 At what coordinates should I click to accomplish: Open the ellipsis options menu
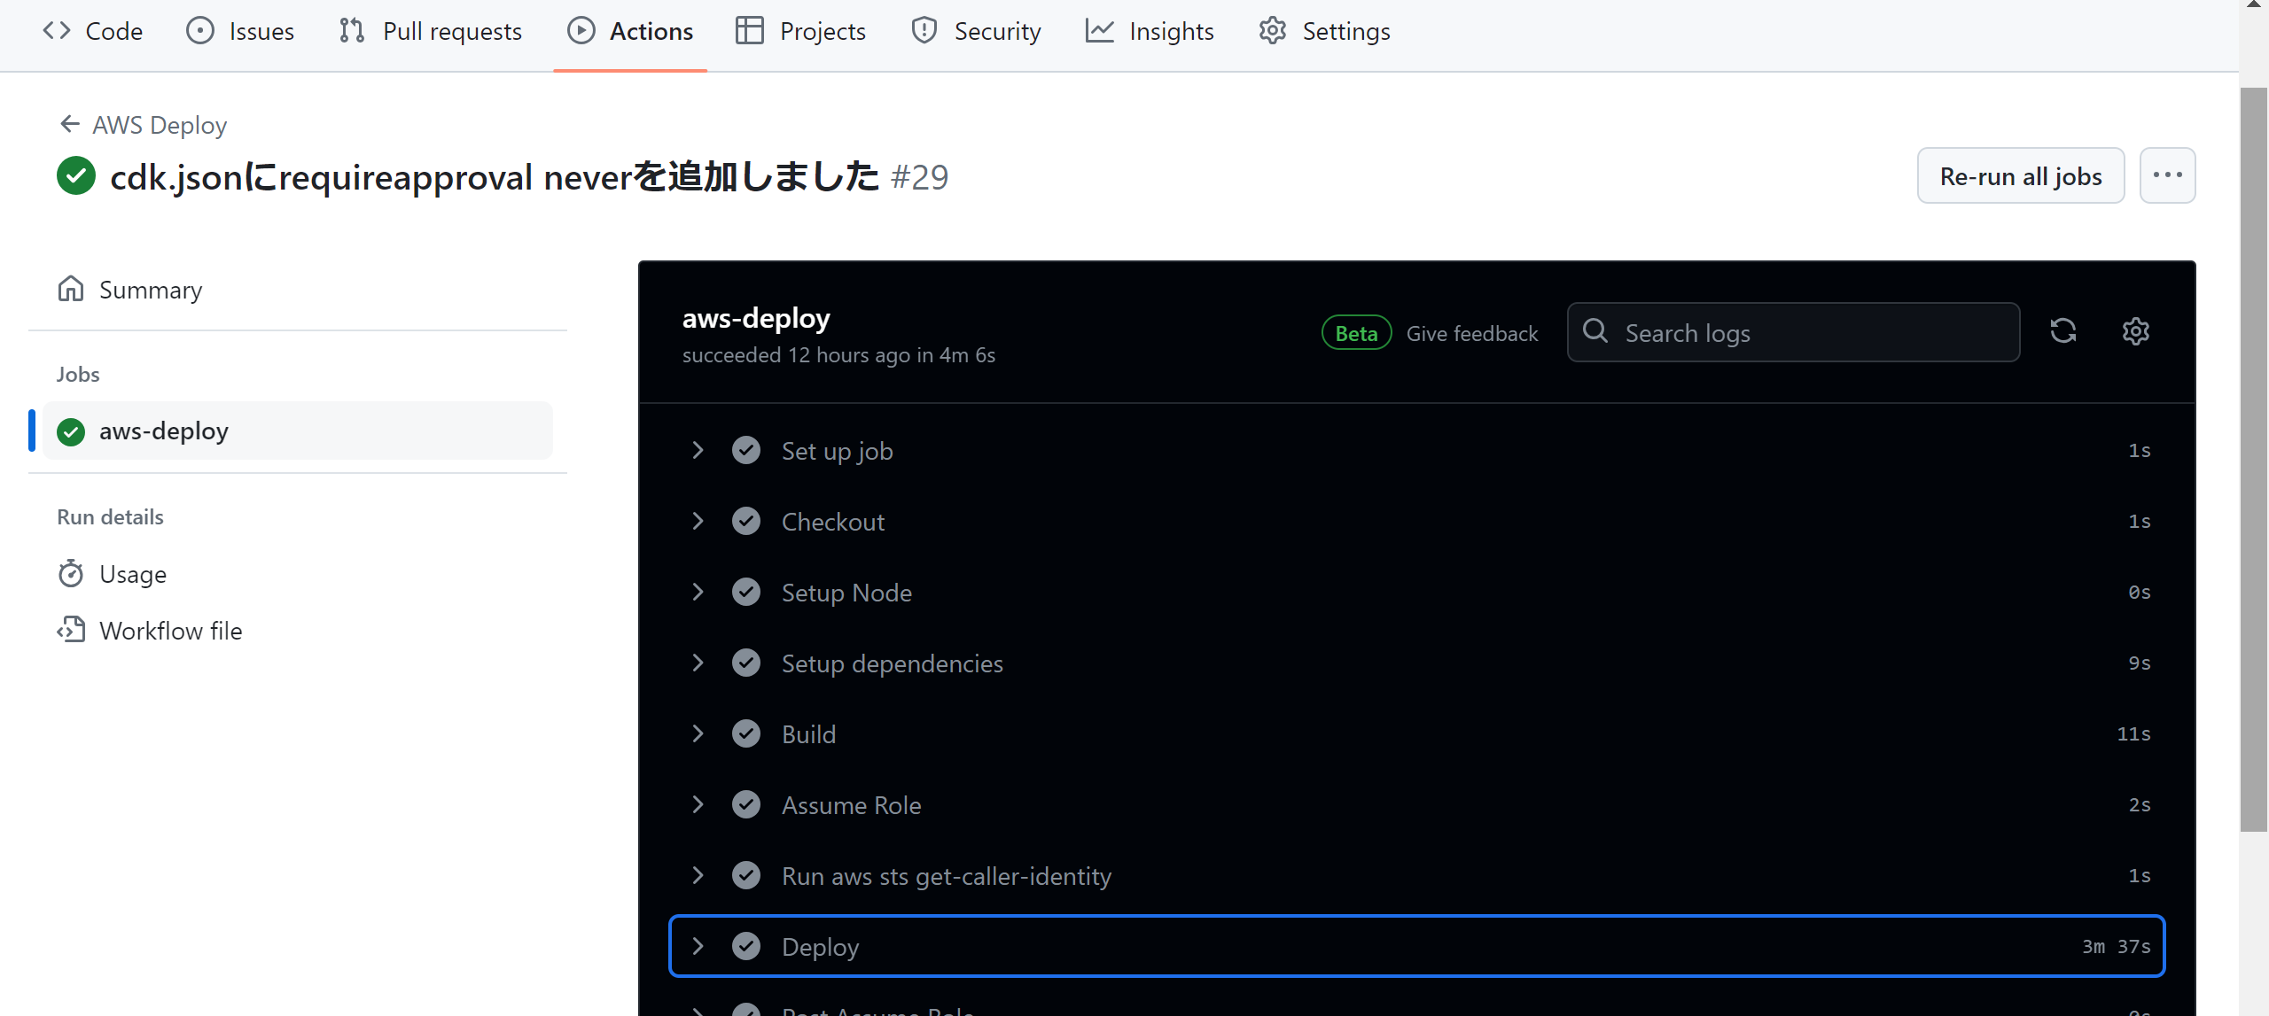[2168, 175]
